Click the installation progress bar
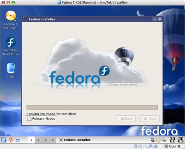 pyautogui.click(x=92, y=107)
